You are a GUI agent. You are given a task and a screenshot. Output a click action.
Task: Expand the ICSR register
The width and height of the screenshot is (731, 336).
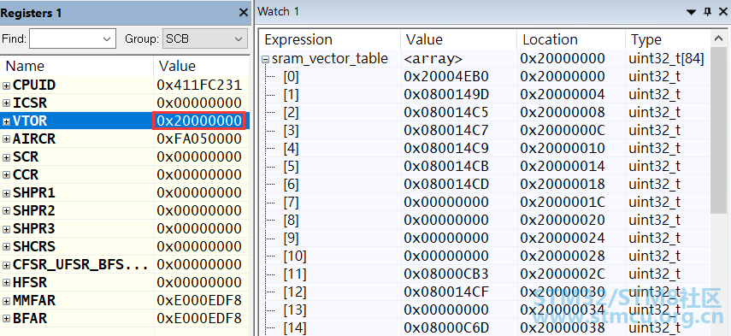(x=7, y=103)
